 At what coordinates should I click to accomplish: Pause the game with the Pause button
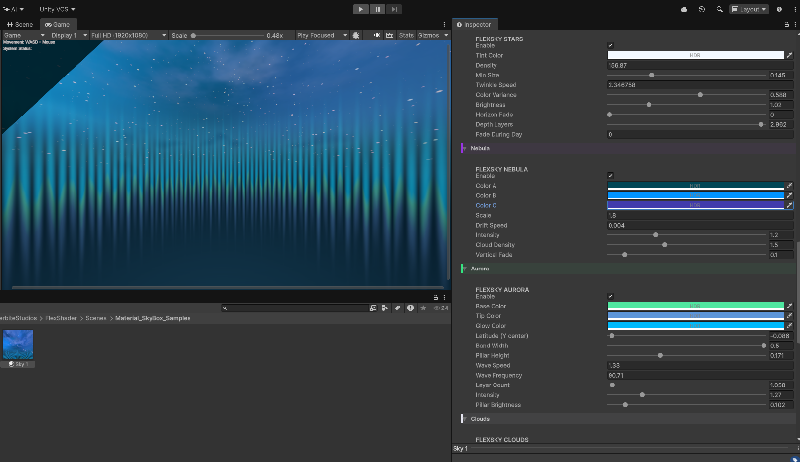tap(377, 9)
